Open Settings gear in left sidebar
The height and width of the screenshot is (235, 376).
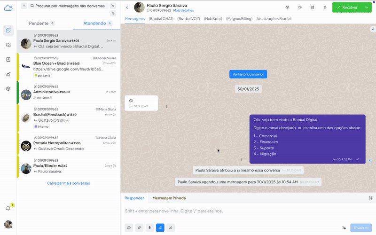tap(8, 89)
